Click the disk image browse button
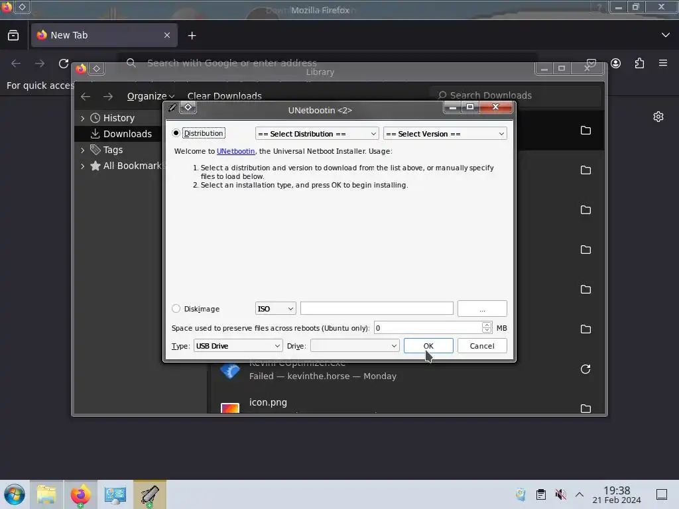The image size is (679, 509). coord(482,309)
